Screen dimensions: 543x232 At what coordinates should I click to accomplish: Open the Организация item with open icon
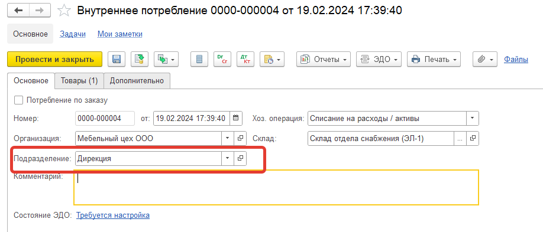click(x=240, y=138)
